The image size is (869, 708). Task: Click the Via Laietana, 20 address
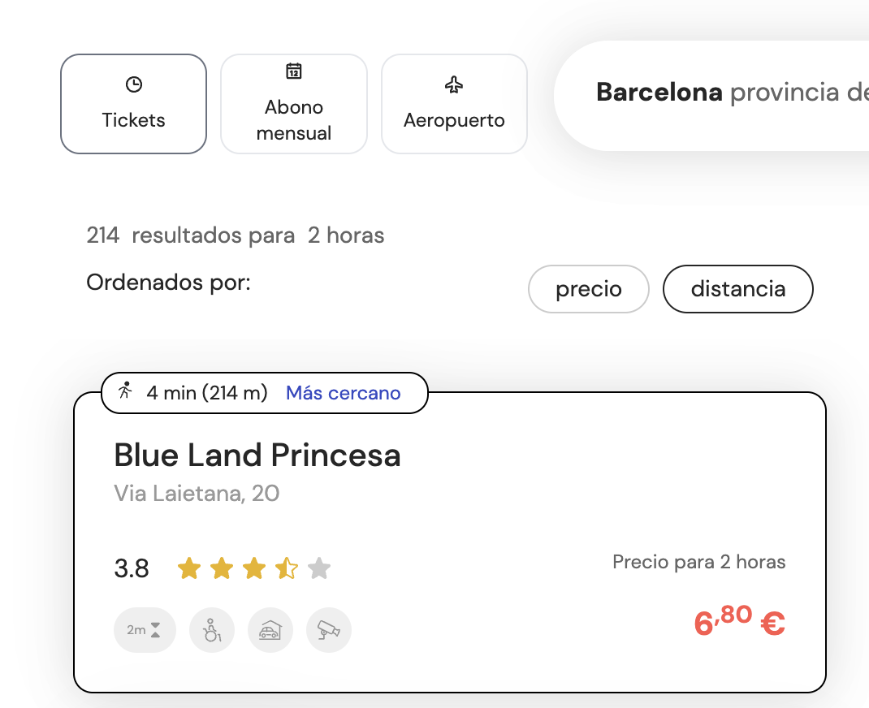click(197, 493)
